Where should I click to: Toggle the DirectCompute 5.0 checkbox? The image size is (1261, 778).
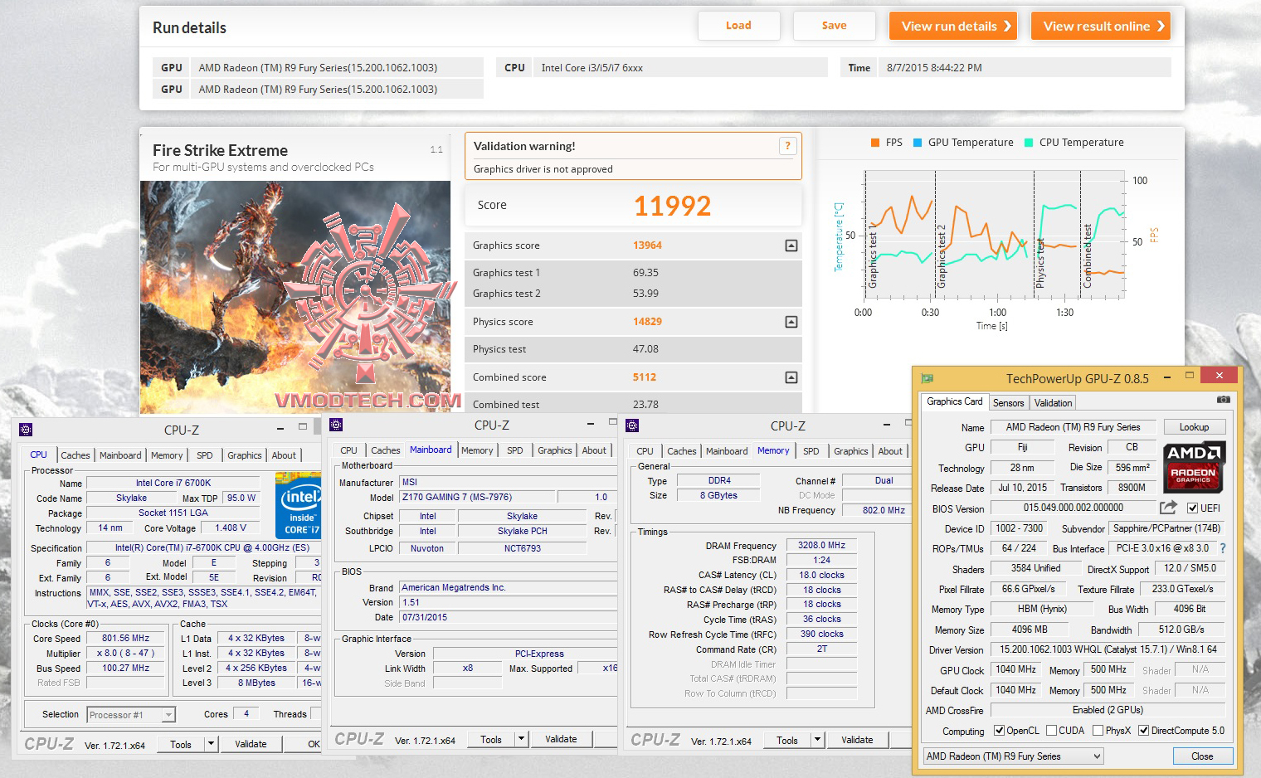coord(1143,731)
